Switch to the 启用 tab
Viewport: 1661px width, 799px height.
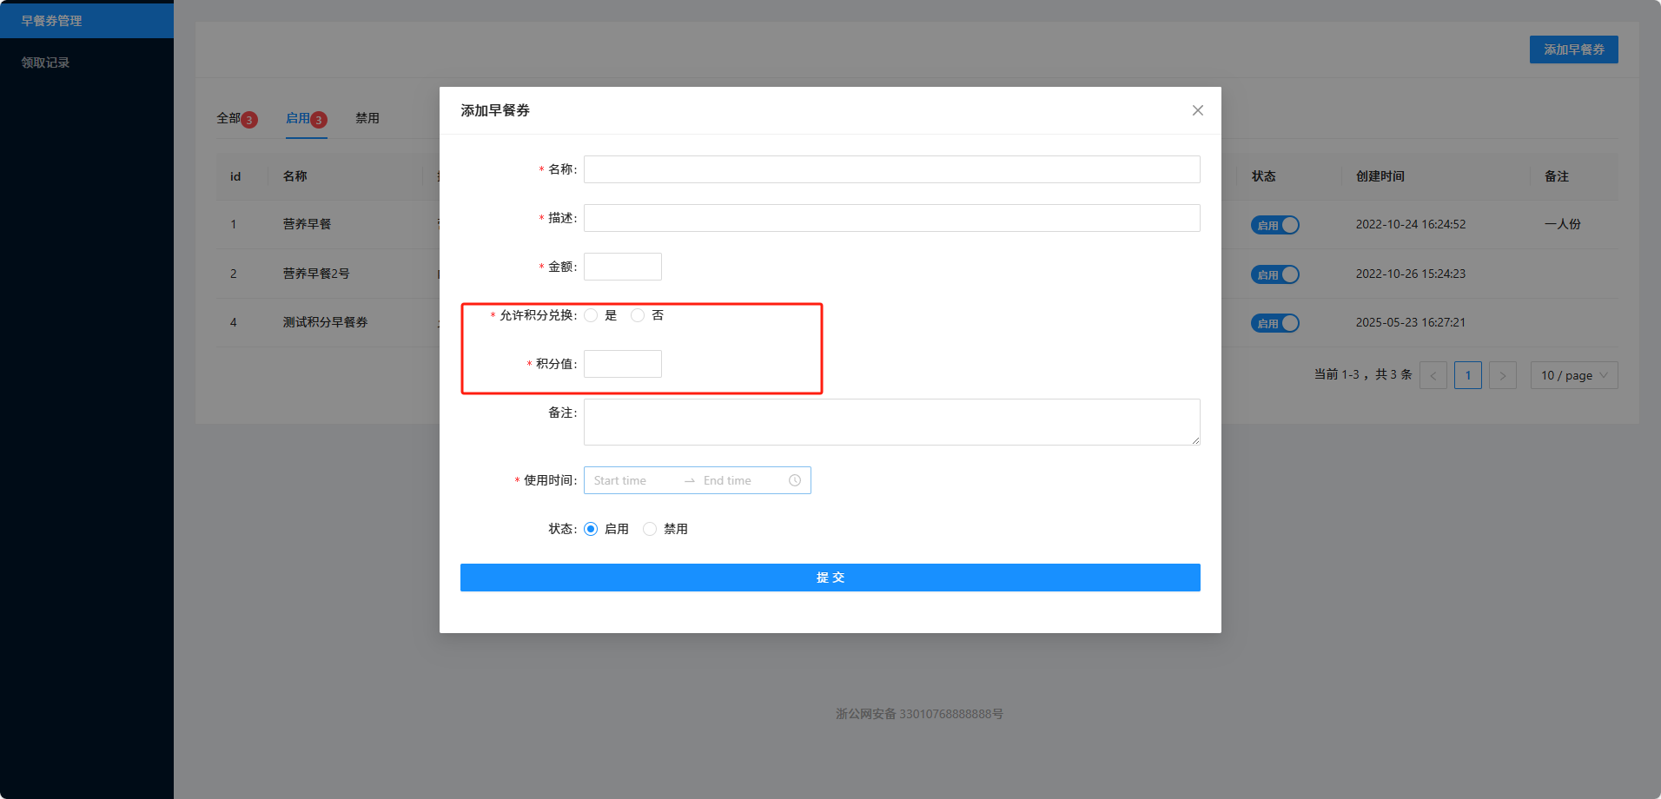coord(306,118)
